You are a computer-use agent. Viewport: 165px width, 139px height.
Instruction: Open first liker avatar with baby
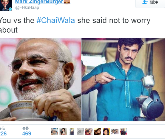point(54,132)
